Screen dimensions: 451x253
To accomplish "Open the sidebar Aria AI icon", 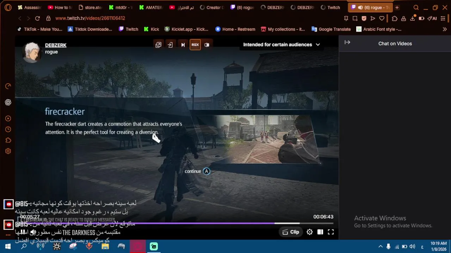I will point(8,86).
